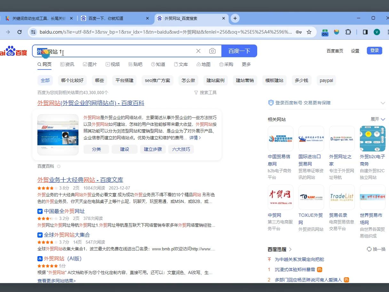The image size is (389, 292).
Task: Click the 六大技巧 section button
Action: 181,149
